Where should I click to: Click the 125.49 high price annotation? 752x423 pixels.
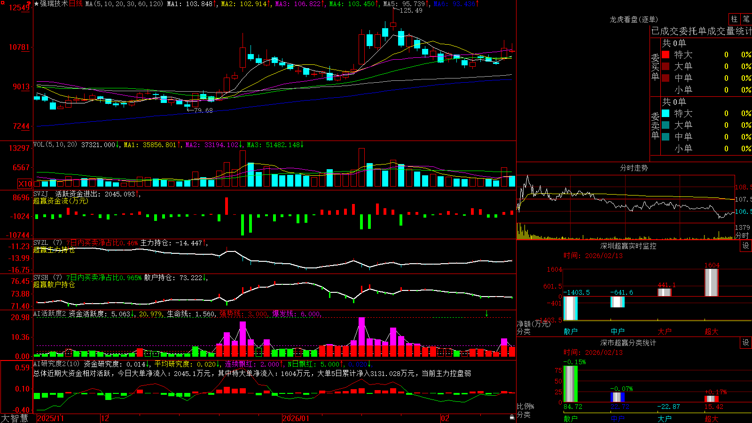coord(411,10)
